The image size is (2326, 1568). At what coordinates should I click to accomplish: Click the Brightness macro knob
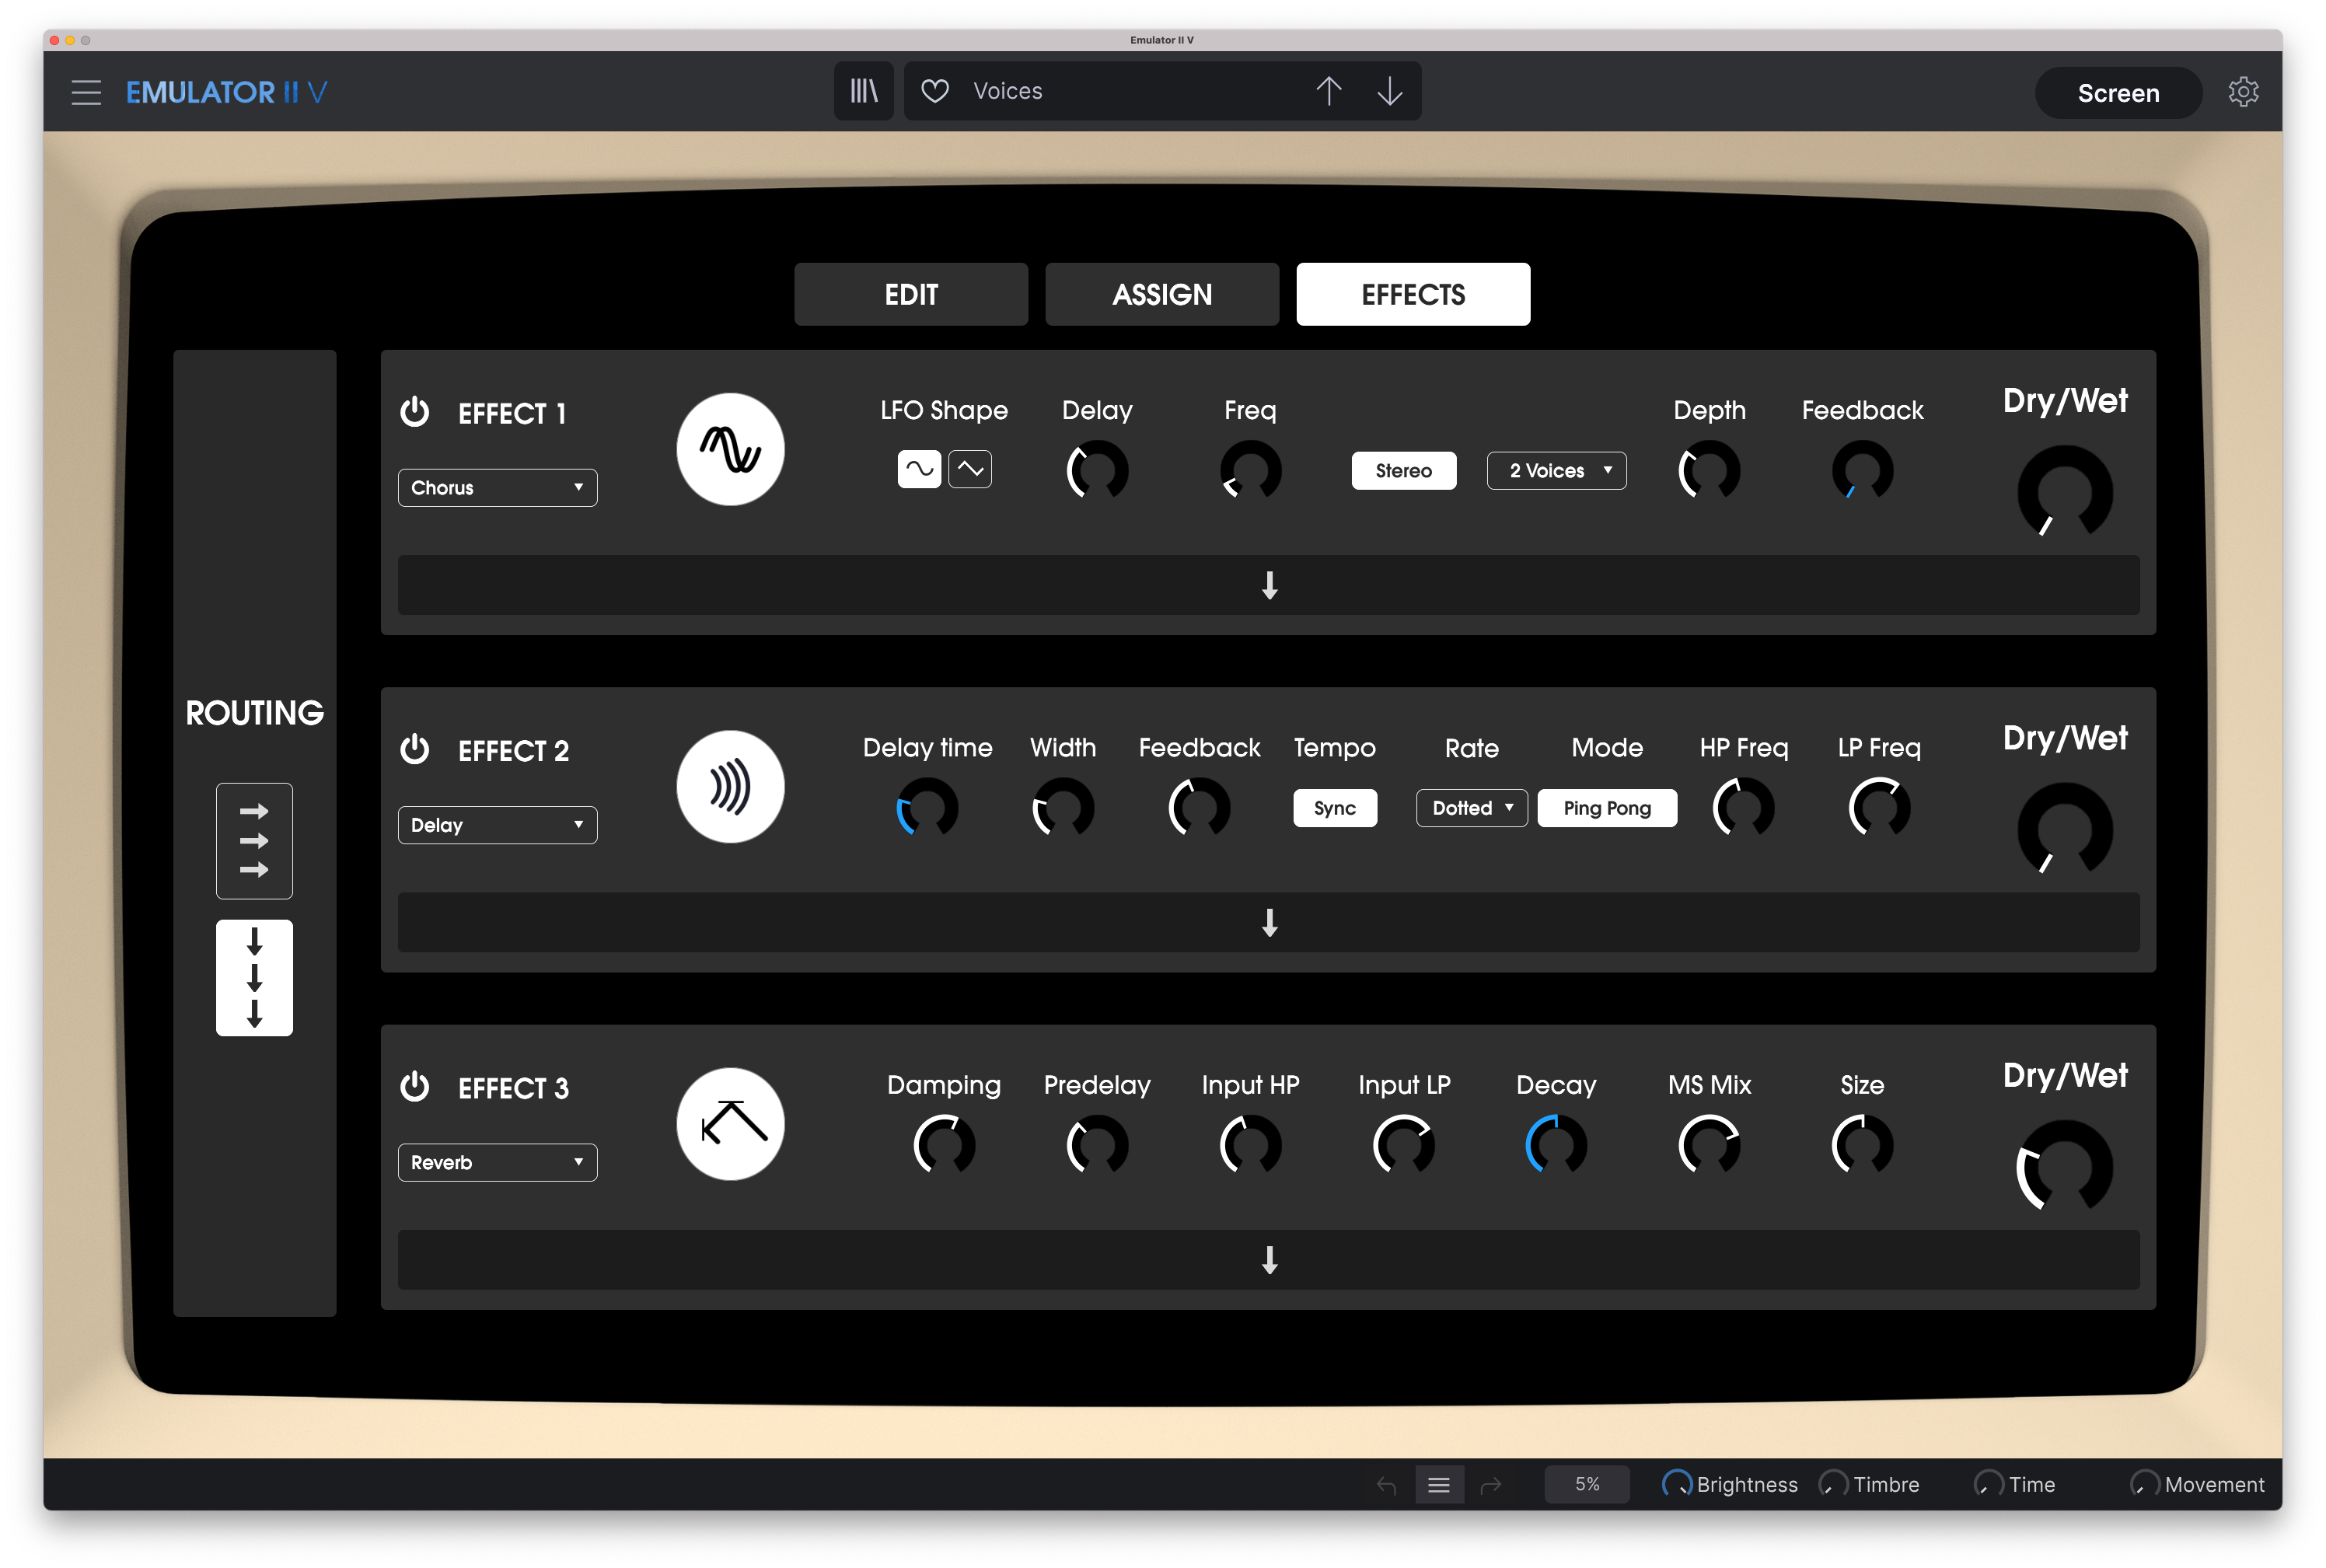(x=1677, y=1484)
